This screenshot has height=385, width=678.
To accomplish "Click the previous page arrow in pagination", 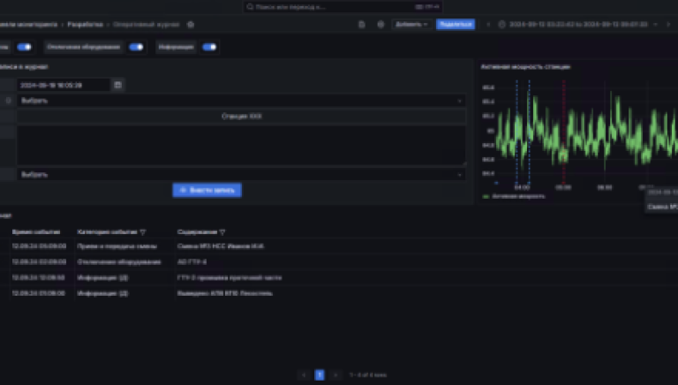I will [304, 374].
